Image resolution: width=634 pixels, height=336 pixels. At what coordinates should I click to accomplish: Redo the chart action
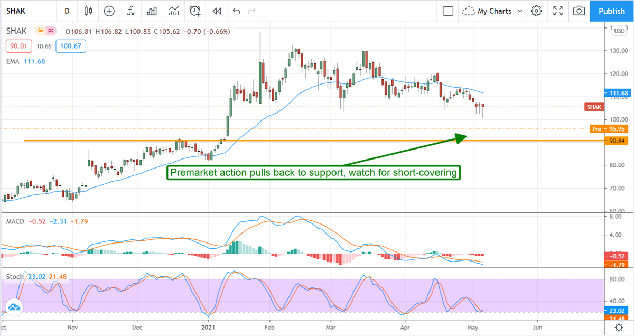[252, 11]
